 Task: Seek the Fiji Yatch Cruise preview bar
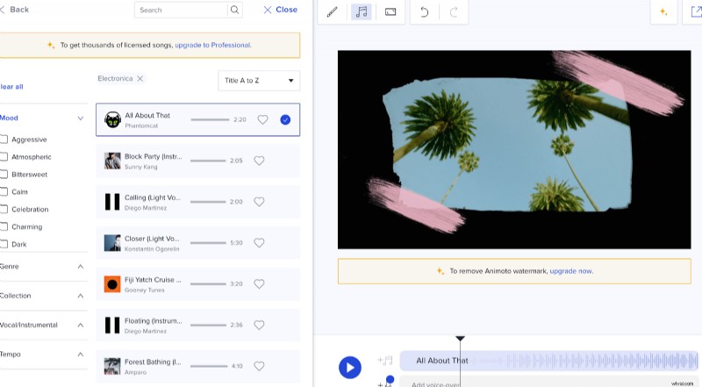(208, 283)
